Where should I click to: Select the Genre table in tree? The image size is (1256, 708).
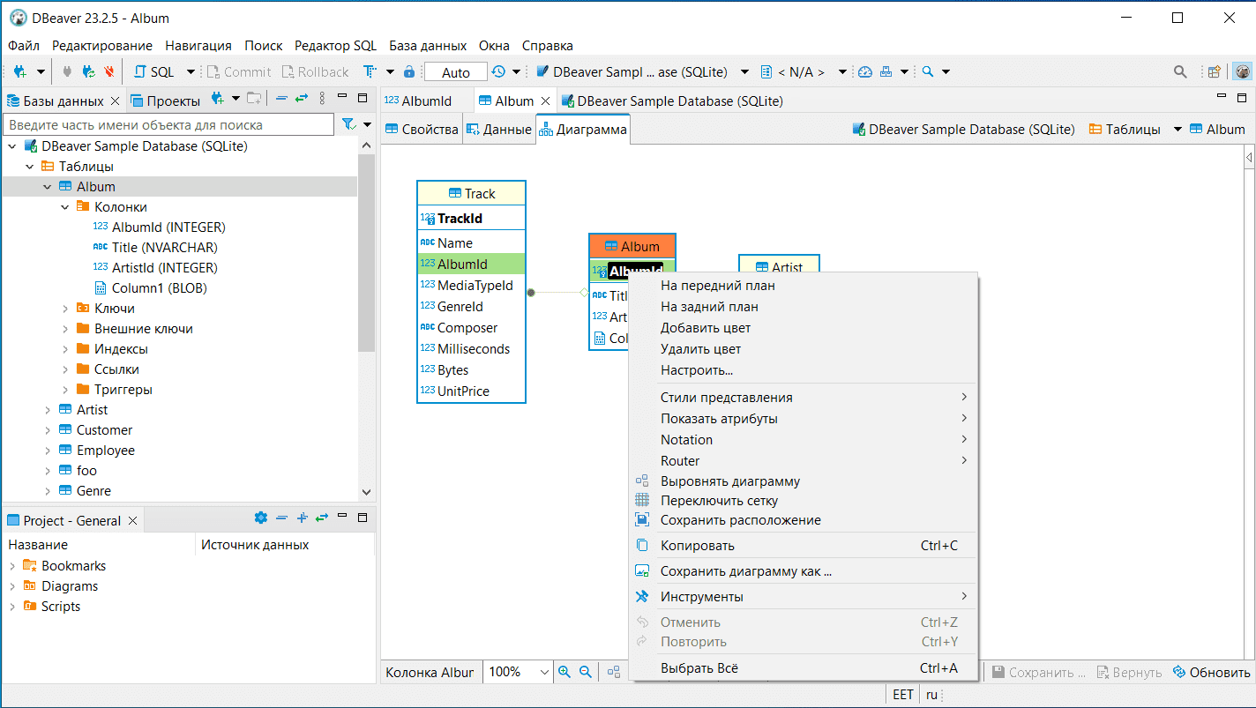click(x=93, y=491)
